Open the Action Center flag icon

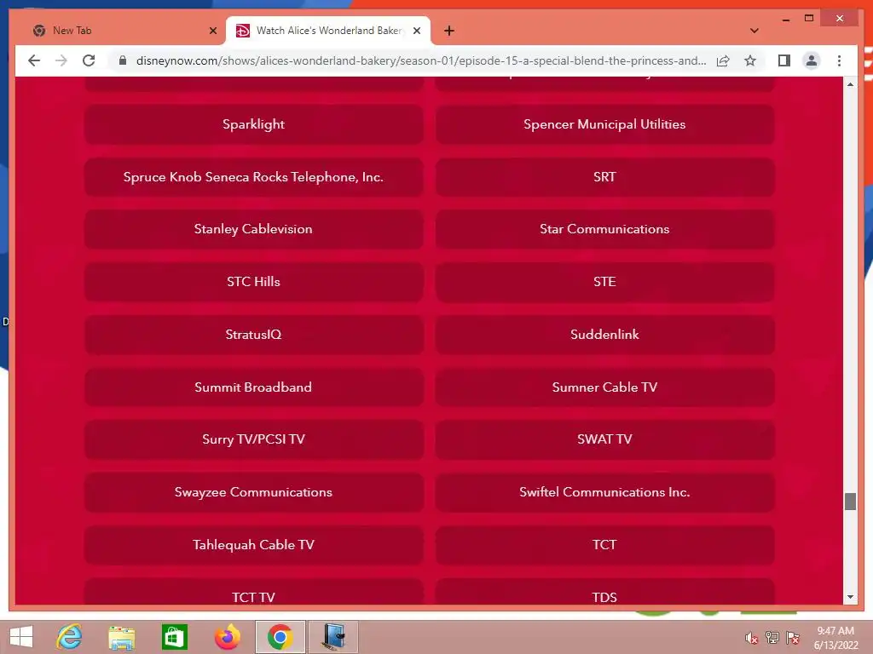click(793, 638)
